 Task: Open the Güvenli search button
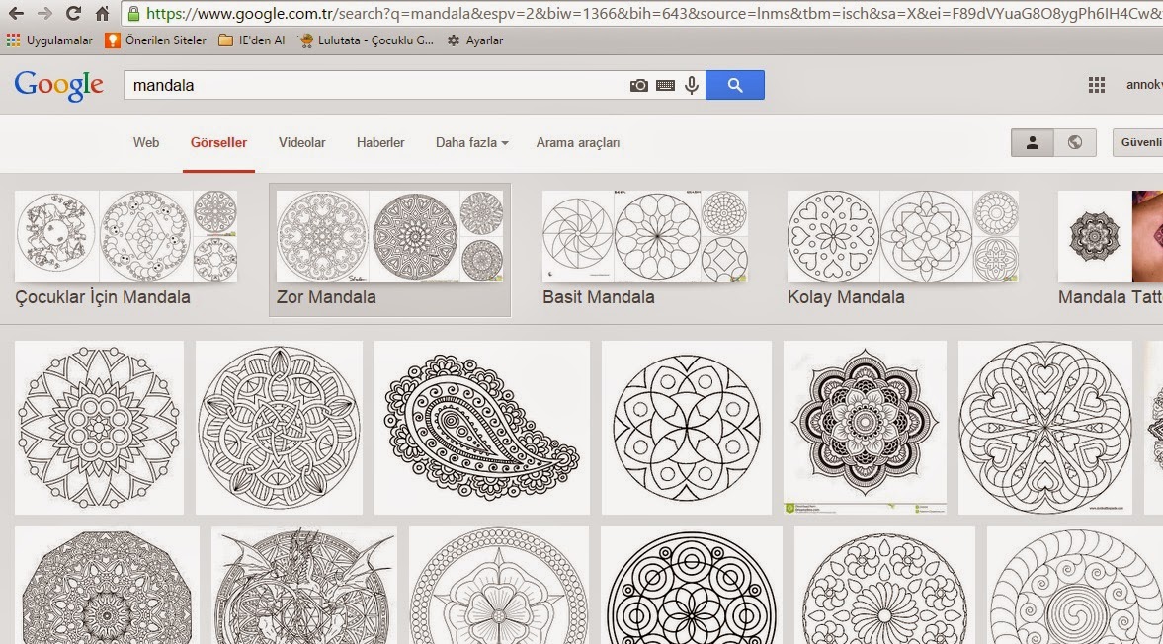click(x=1137, y=143)
